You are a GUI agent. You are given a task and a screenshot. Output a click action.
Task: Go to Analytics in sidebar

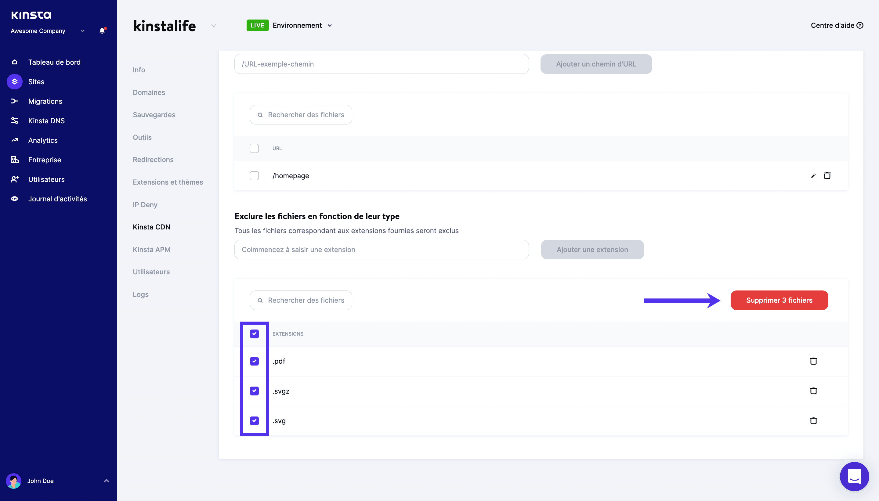click(43, 140)
